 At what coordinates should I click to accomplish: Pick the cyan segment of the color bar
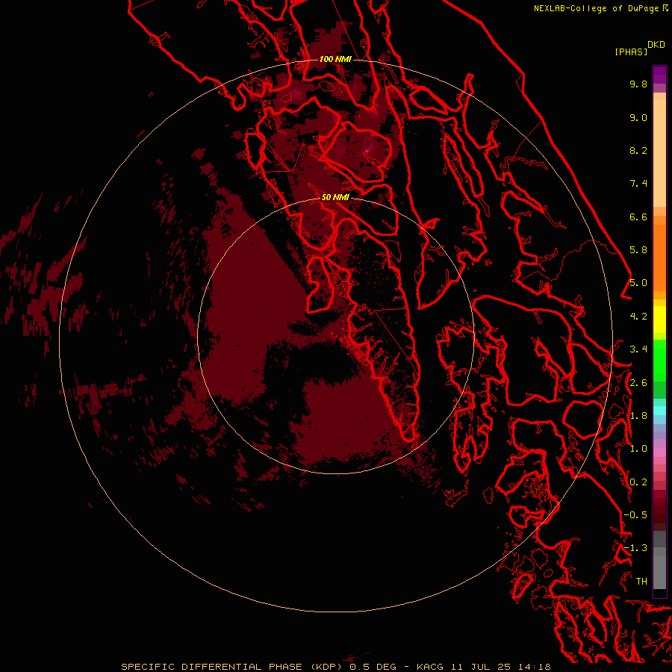659,411
